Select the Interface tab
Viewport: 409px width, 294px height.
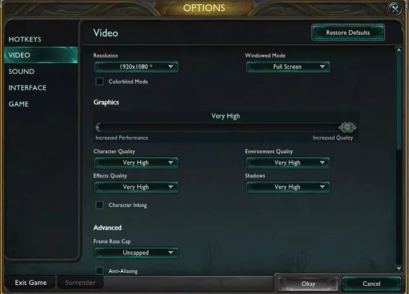[27, 88]
